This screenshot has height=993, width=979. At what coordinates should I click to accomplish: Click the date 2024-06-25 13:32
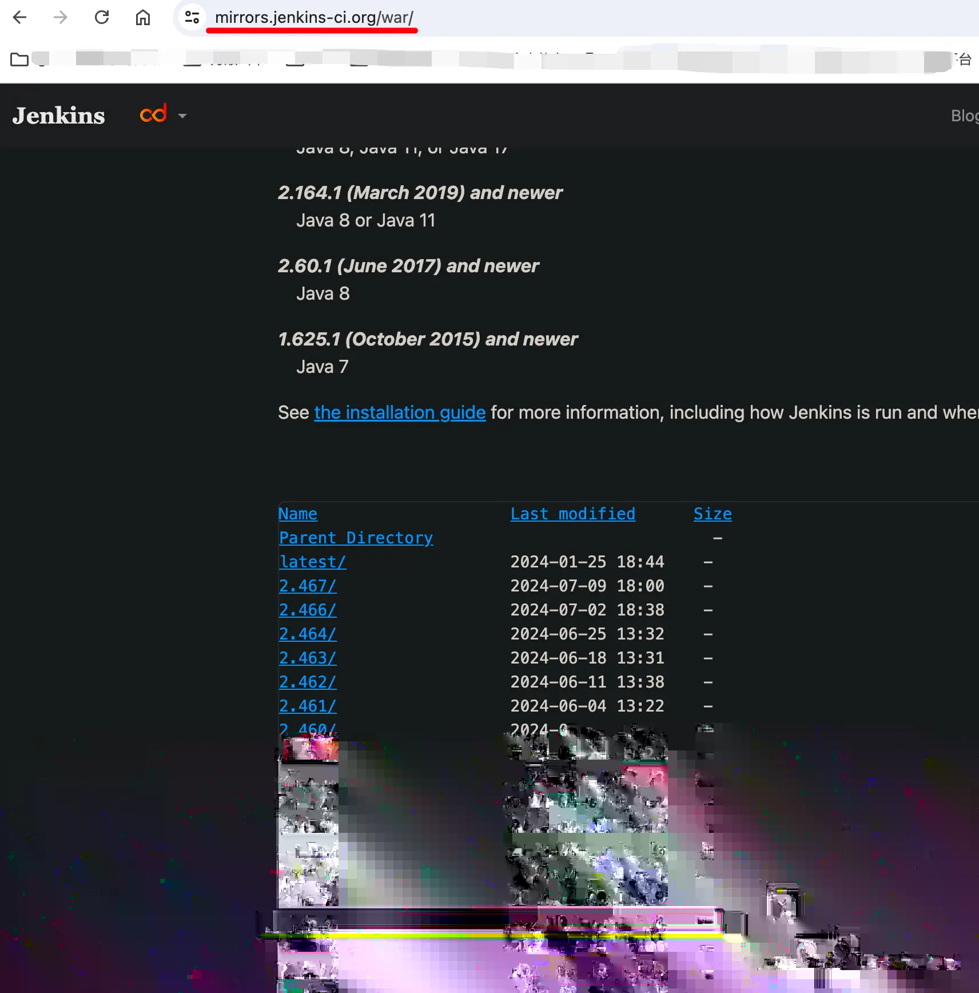(x=587, y=634)
